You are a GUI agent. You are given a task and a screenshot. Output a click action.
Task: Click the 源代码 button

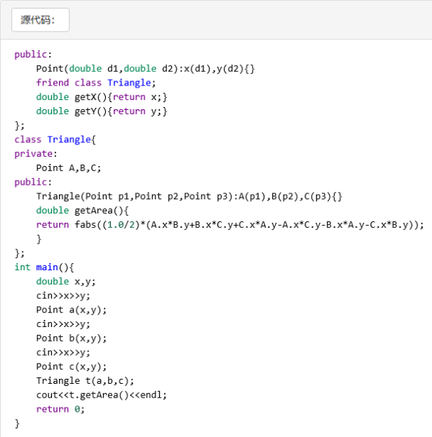click(x=40, y=20)
